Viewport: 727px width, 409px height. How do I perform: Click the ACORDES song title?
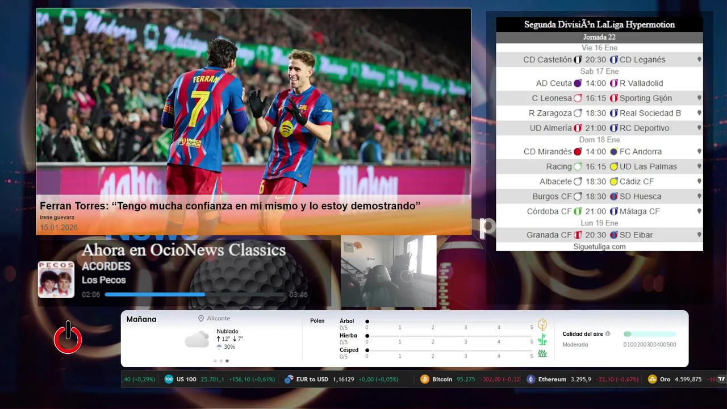[106, 266]
